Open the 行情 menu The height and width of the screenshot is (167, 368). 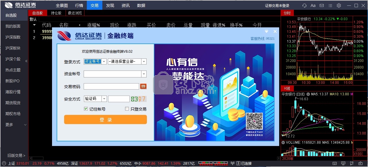point(79,5)
